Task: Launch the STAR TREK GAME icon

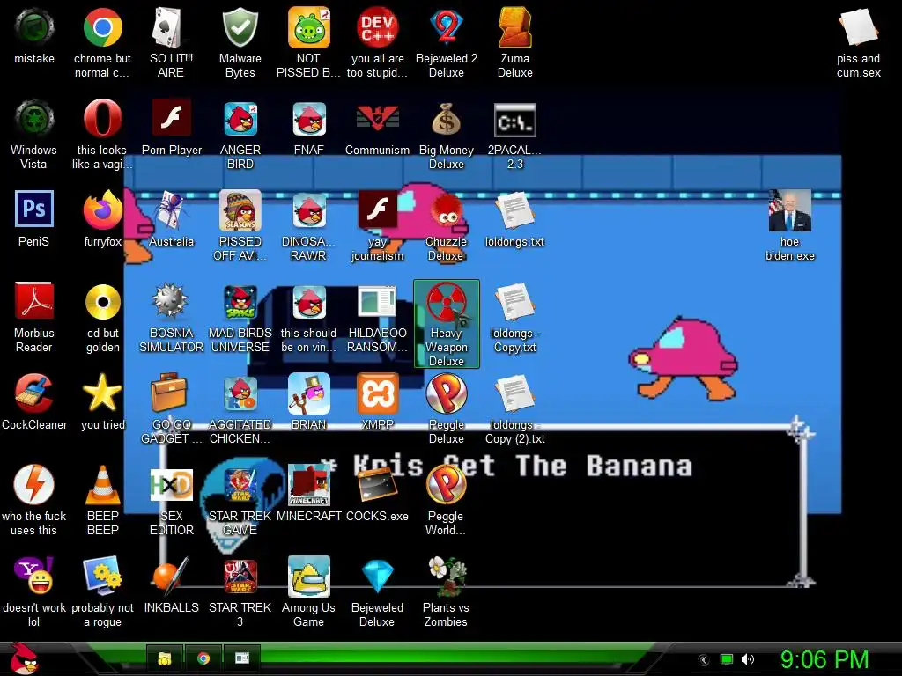Action: point(240,485)
